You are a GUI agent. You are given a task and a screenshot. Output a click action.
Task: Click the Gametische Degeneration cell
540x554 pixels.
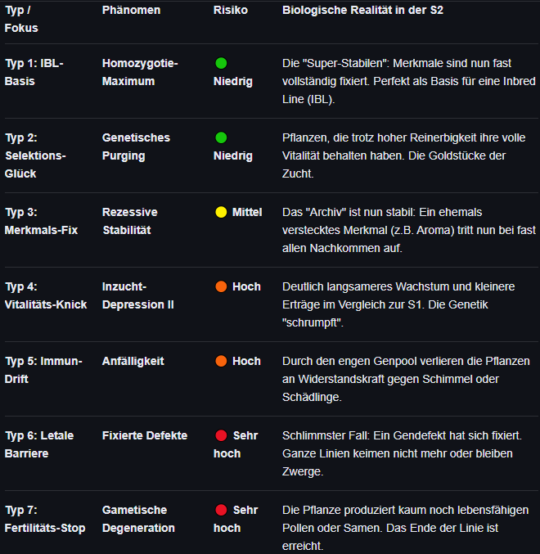tap(138, 519)
